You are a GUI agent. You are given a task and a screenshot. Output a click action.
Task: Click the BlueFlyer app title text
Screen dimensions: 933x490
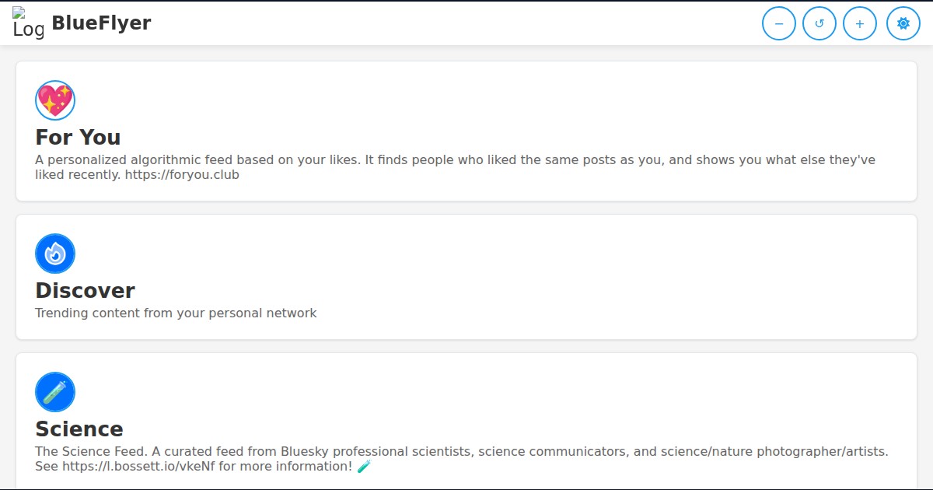101,23
